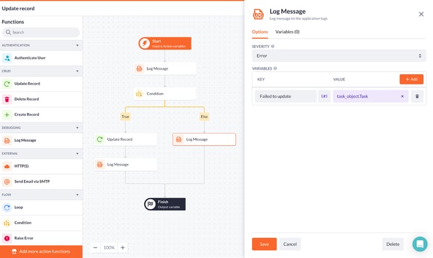Viewport: 433px width, 258px height.
Task: Click the Send Email via SMTP icon
Action: 7,181
